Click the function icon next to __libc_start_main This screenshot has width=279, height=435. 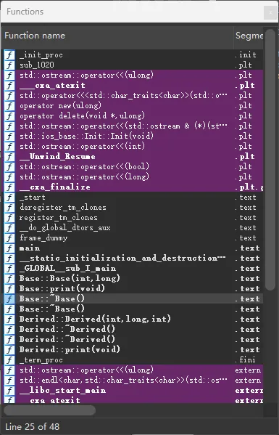pyautogui.click(x=9, y=390)
